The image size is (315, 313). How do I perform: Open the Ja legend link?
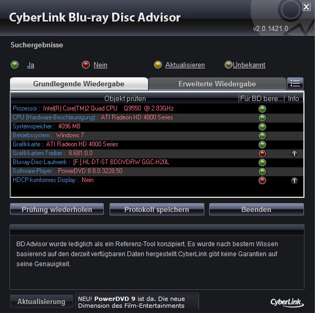[31, 65]
